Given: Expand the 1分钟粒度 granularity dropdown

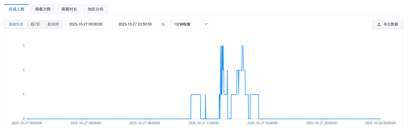Looking at the screenshot, I should coord(191,24).
